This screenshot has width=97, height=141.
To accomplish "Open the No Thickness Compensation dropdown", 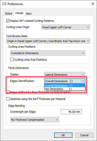I will (35, 120).
